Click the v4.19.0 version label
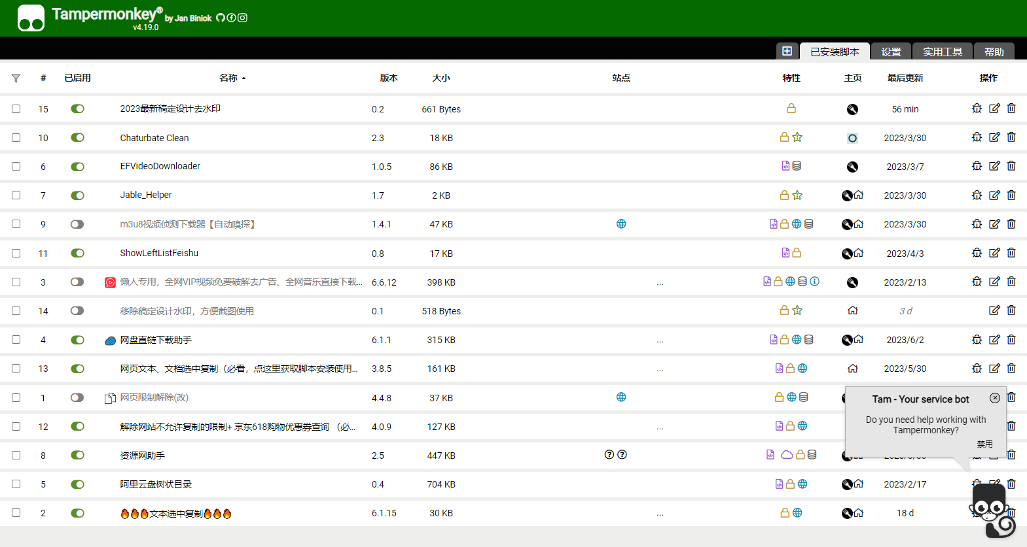This screenshot has width=1027, height=547. pyautogui.click(x=146, y=27)
